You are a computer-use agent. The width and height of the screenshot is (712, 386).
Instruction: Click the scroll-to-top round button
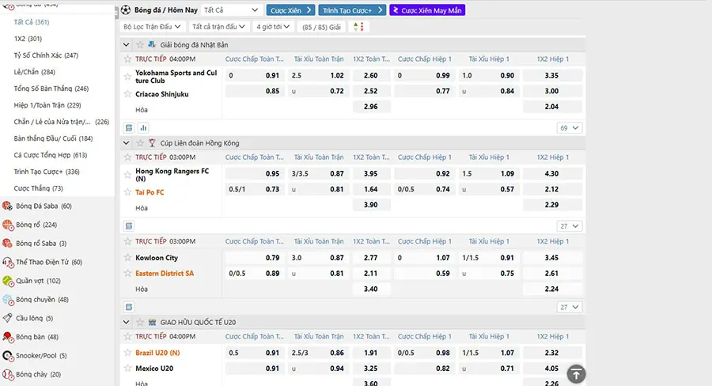click(576, 374)
